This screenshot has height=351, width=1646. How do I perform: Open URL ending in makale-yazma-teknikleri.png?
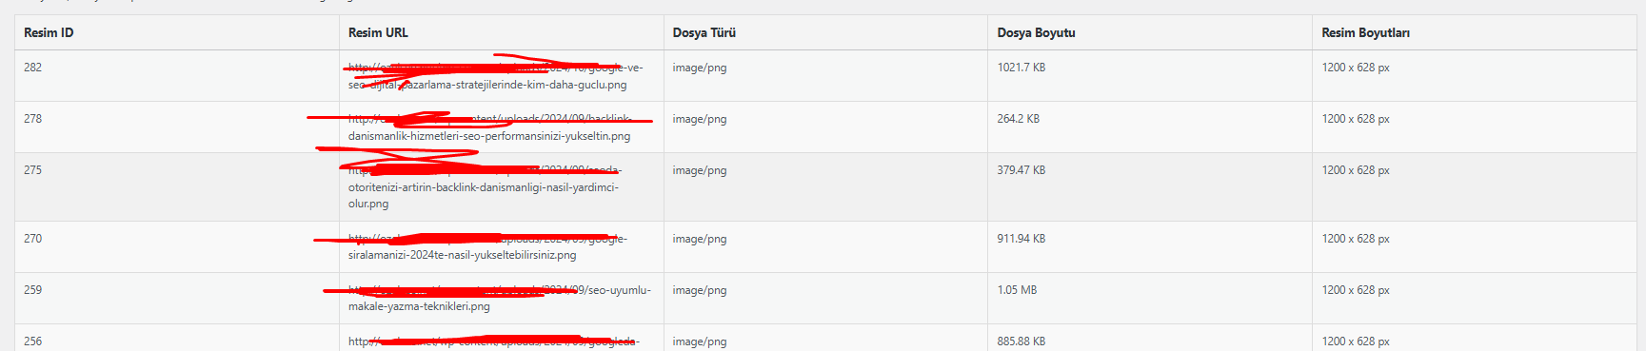500,299
